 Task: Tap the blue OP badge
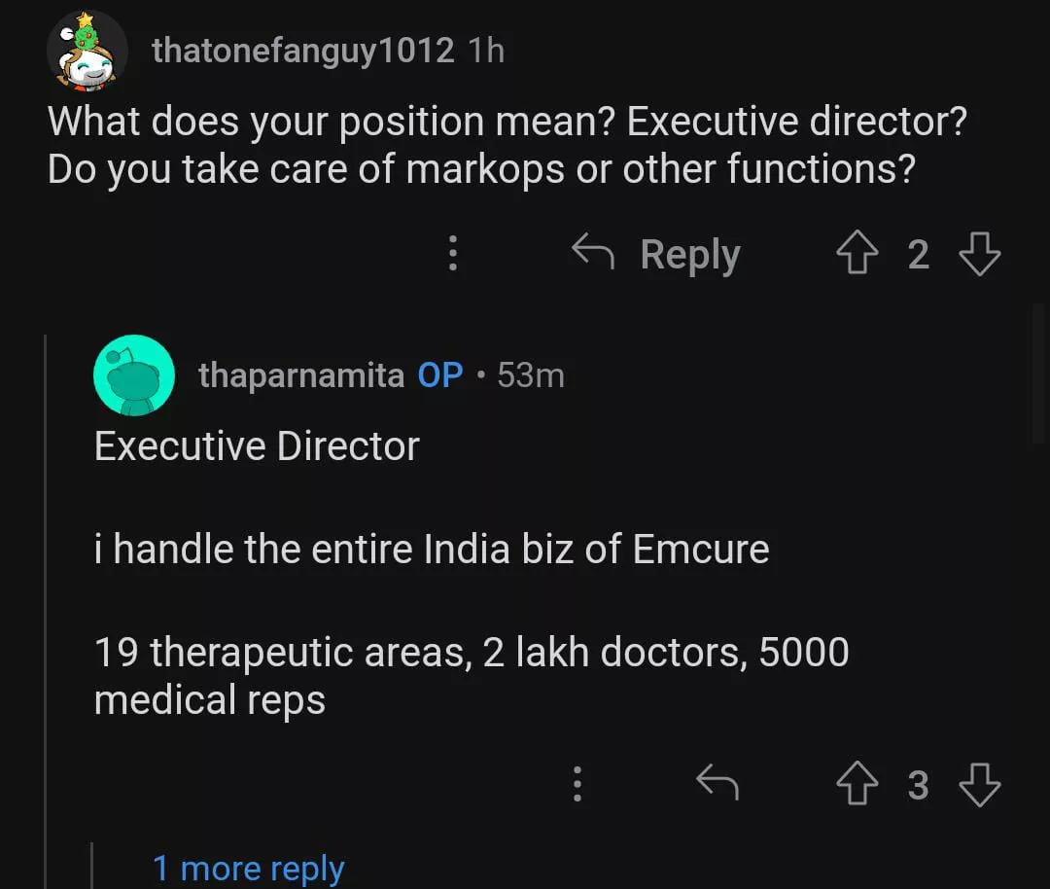[440, 375]
